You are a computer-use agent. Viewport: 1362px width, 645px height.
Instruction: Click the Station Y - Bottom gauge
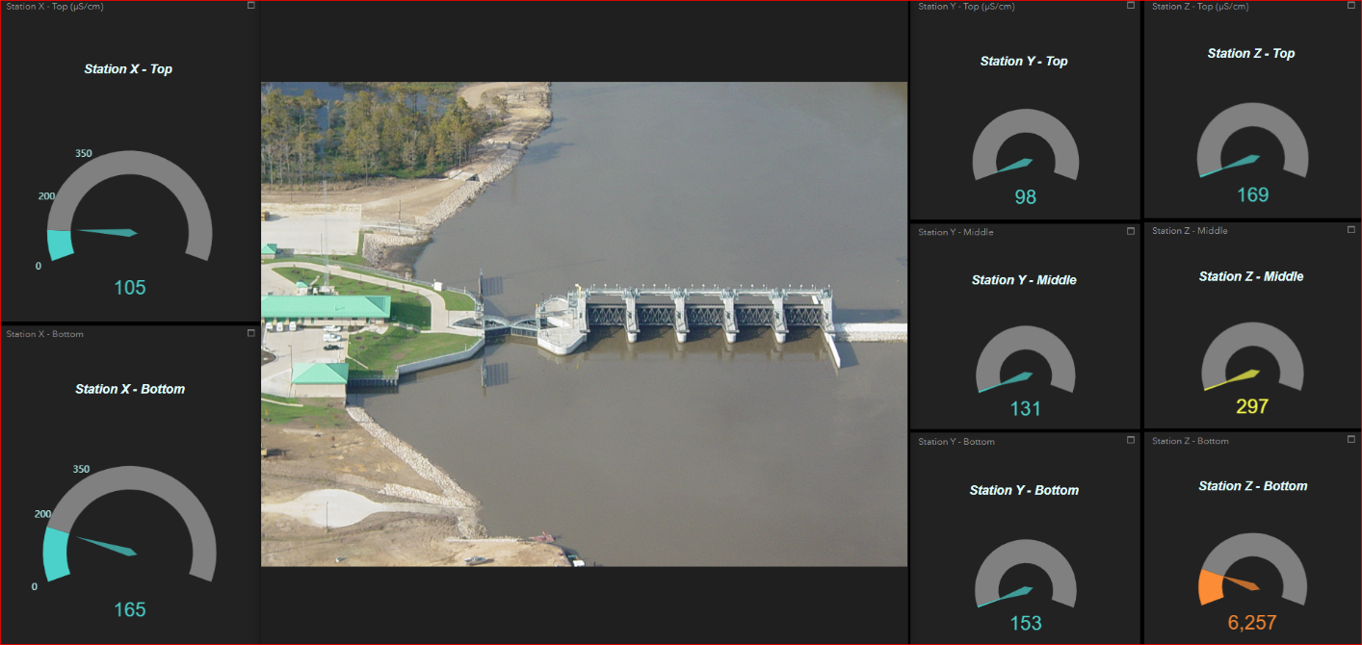tap(1025, 572)
